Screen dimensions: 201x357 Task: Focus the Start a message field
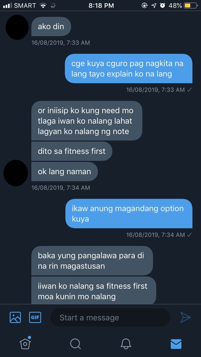coord(110,317)
